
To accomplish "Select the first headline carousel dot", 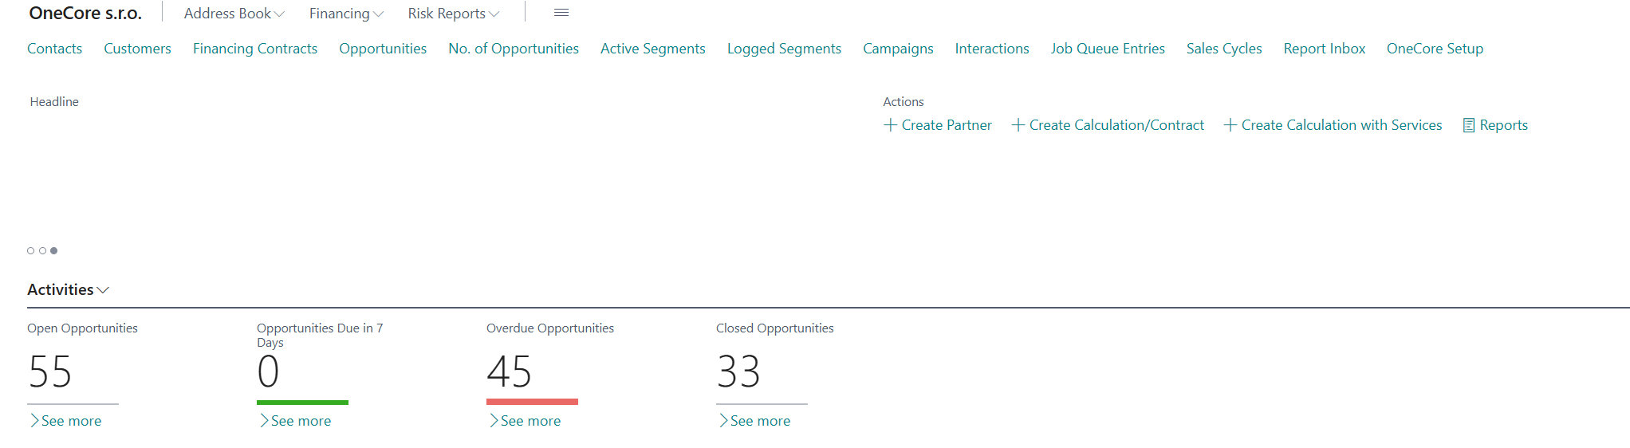I will pyautogui.click(x=31, y=250).
